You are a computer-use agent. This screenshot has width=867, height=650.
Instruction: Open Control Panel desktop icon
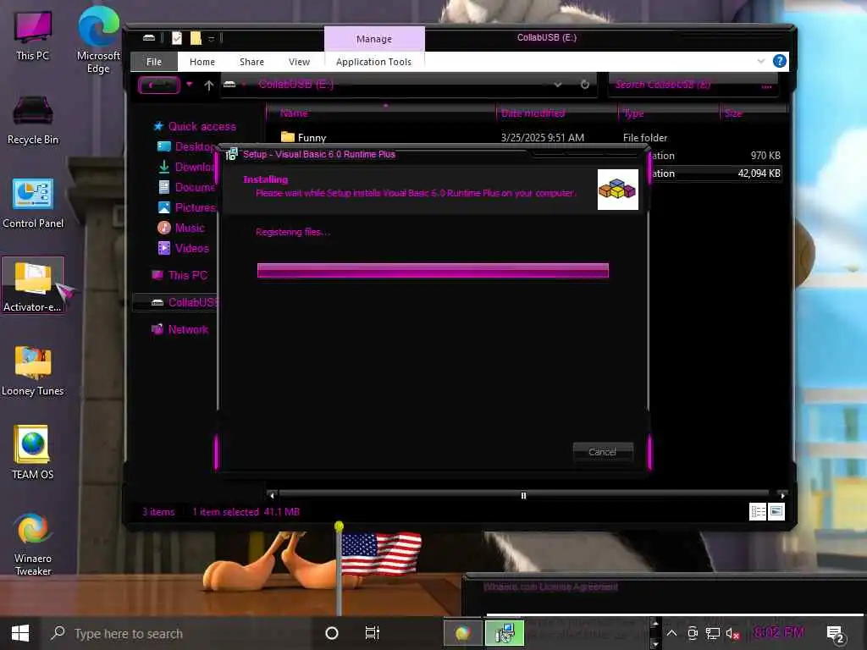pyautogui.click(x=33, y=203)
